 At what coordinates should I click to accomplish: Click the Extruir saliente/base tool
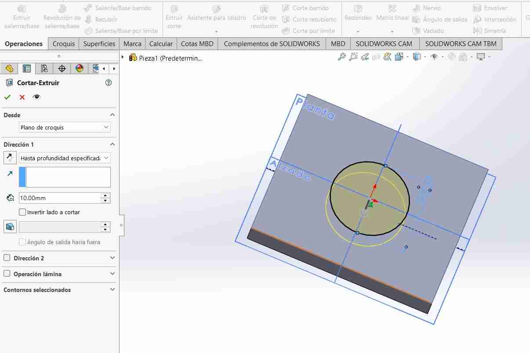pyautogui.click(x=22, y=17)
